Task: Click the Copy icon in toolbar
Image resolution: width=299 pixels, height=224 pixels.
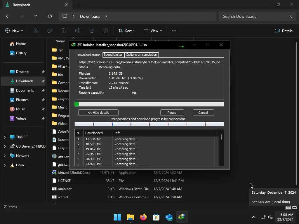Action: tap(50, 31)
